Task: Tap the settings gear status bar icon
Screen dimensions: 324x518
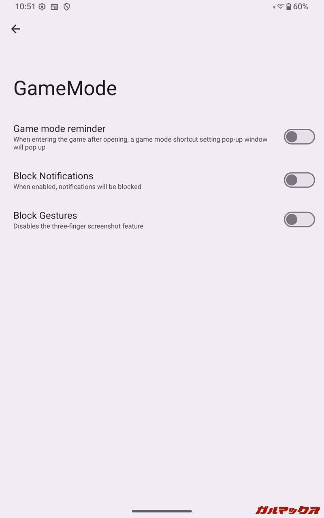Action: click(x=42, y=7)
